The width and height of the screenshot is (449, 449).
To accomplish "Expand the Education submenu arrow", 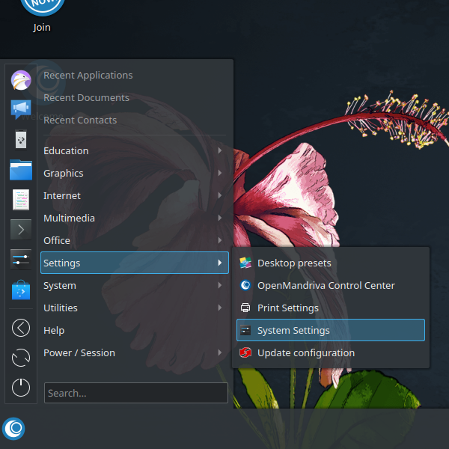I will click(x=219, y=150).
